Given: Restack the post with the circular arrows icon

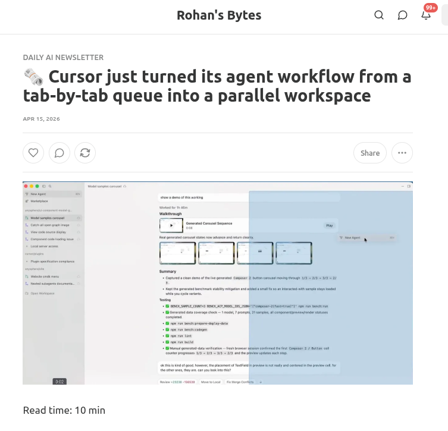Looking at the screenshot, I should (x=85, y=153).
